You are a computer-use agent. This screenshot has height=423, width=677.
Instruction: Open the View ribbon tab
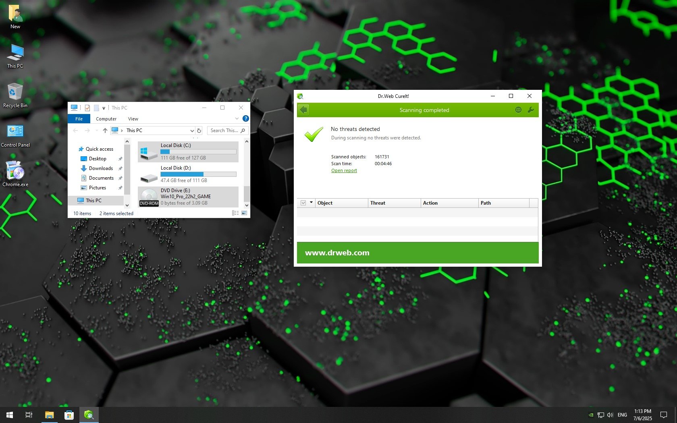pyautogui.click(x=133, y=119)
